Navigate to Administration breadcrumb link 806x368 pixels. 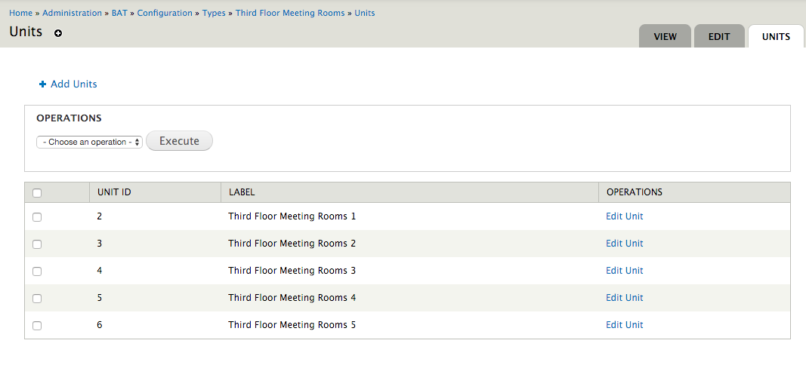[72, 13]
